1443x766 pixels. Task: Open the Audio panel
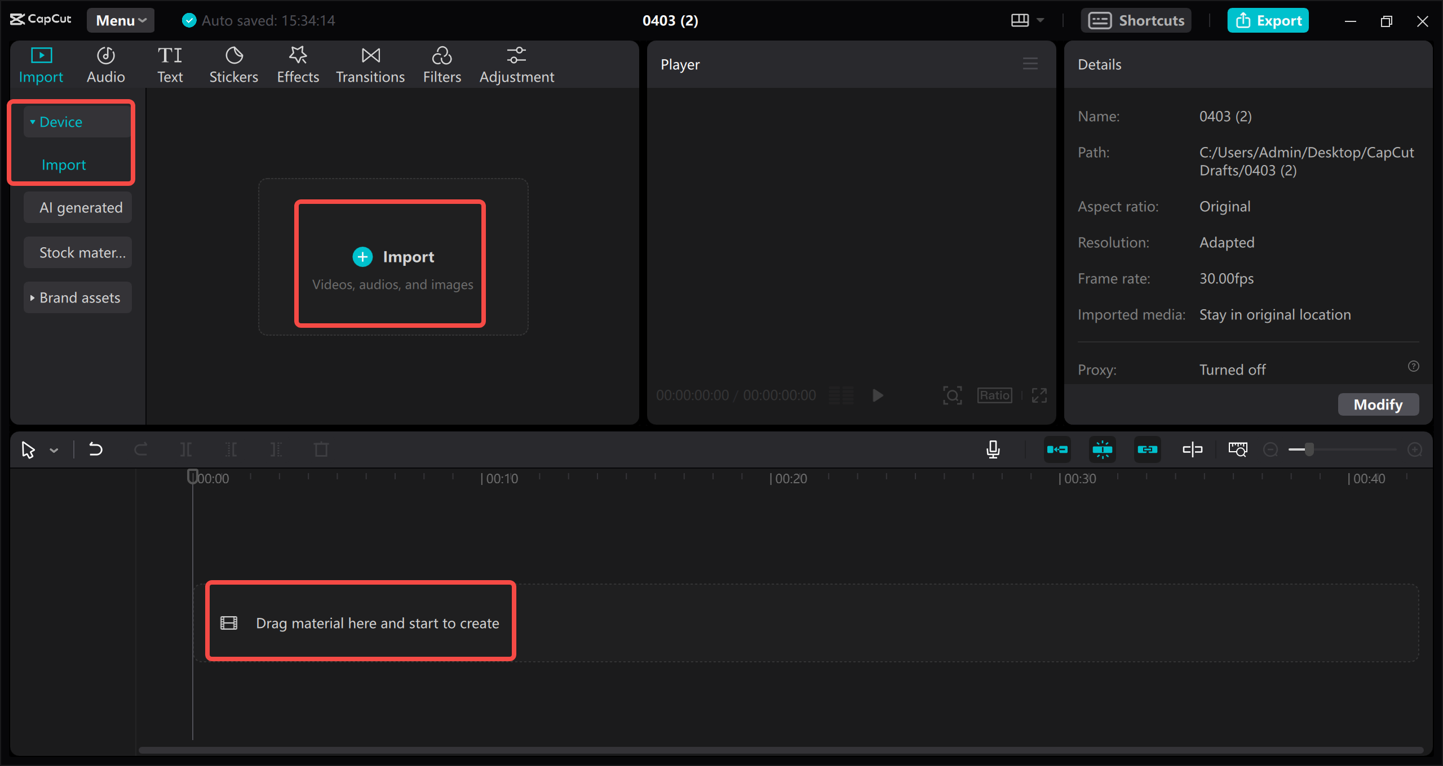point(105,63)
